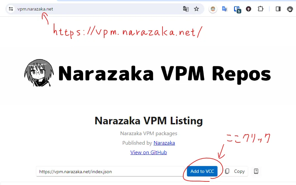The width and height of the screenshot is (296, 185).
Task: Click the translate page icon in address bar
Action: point(186,9)
